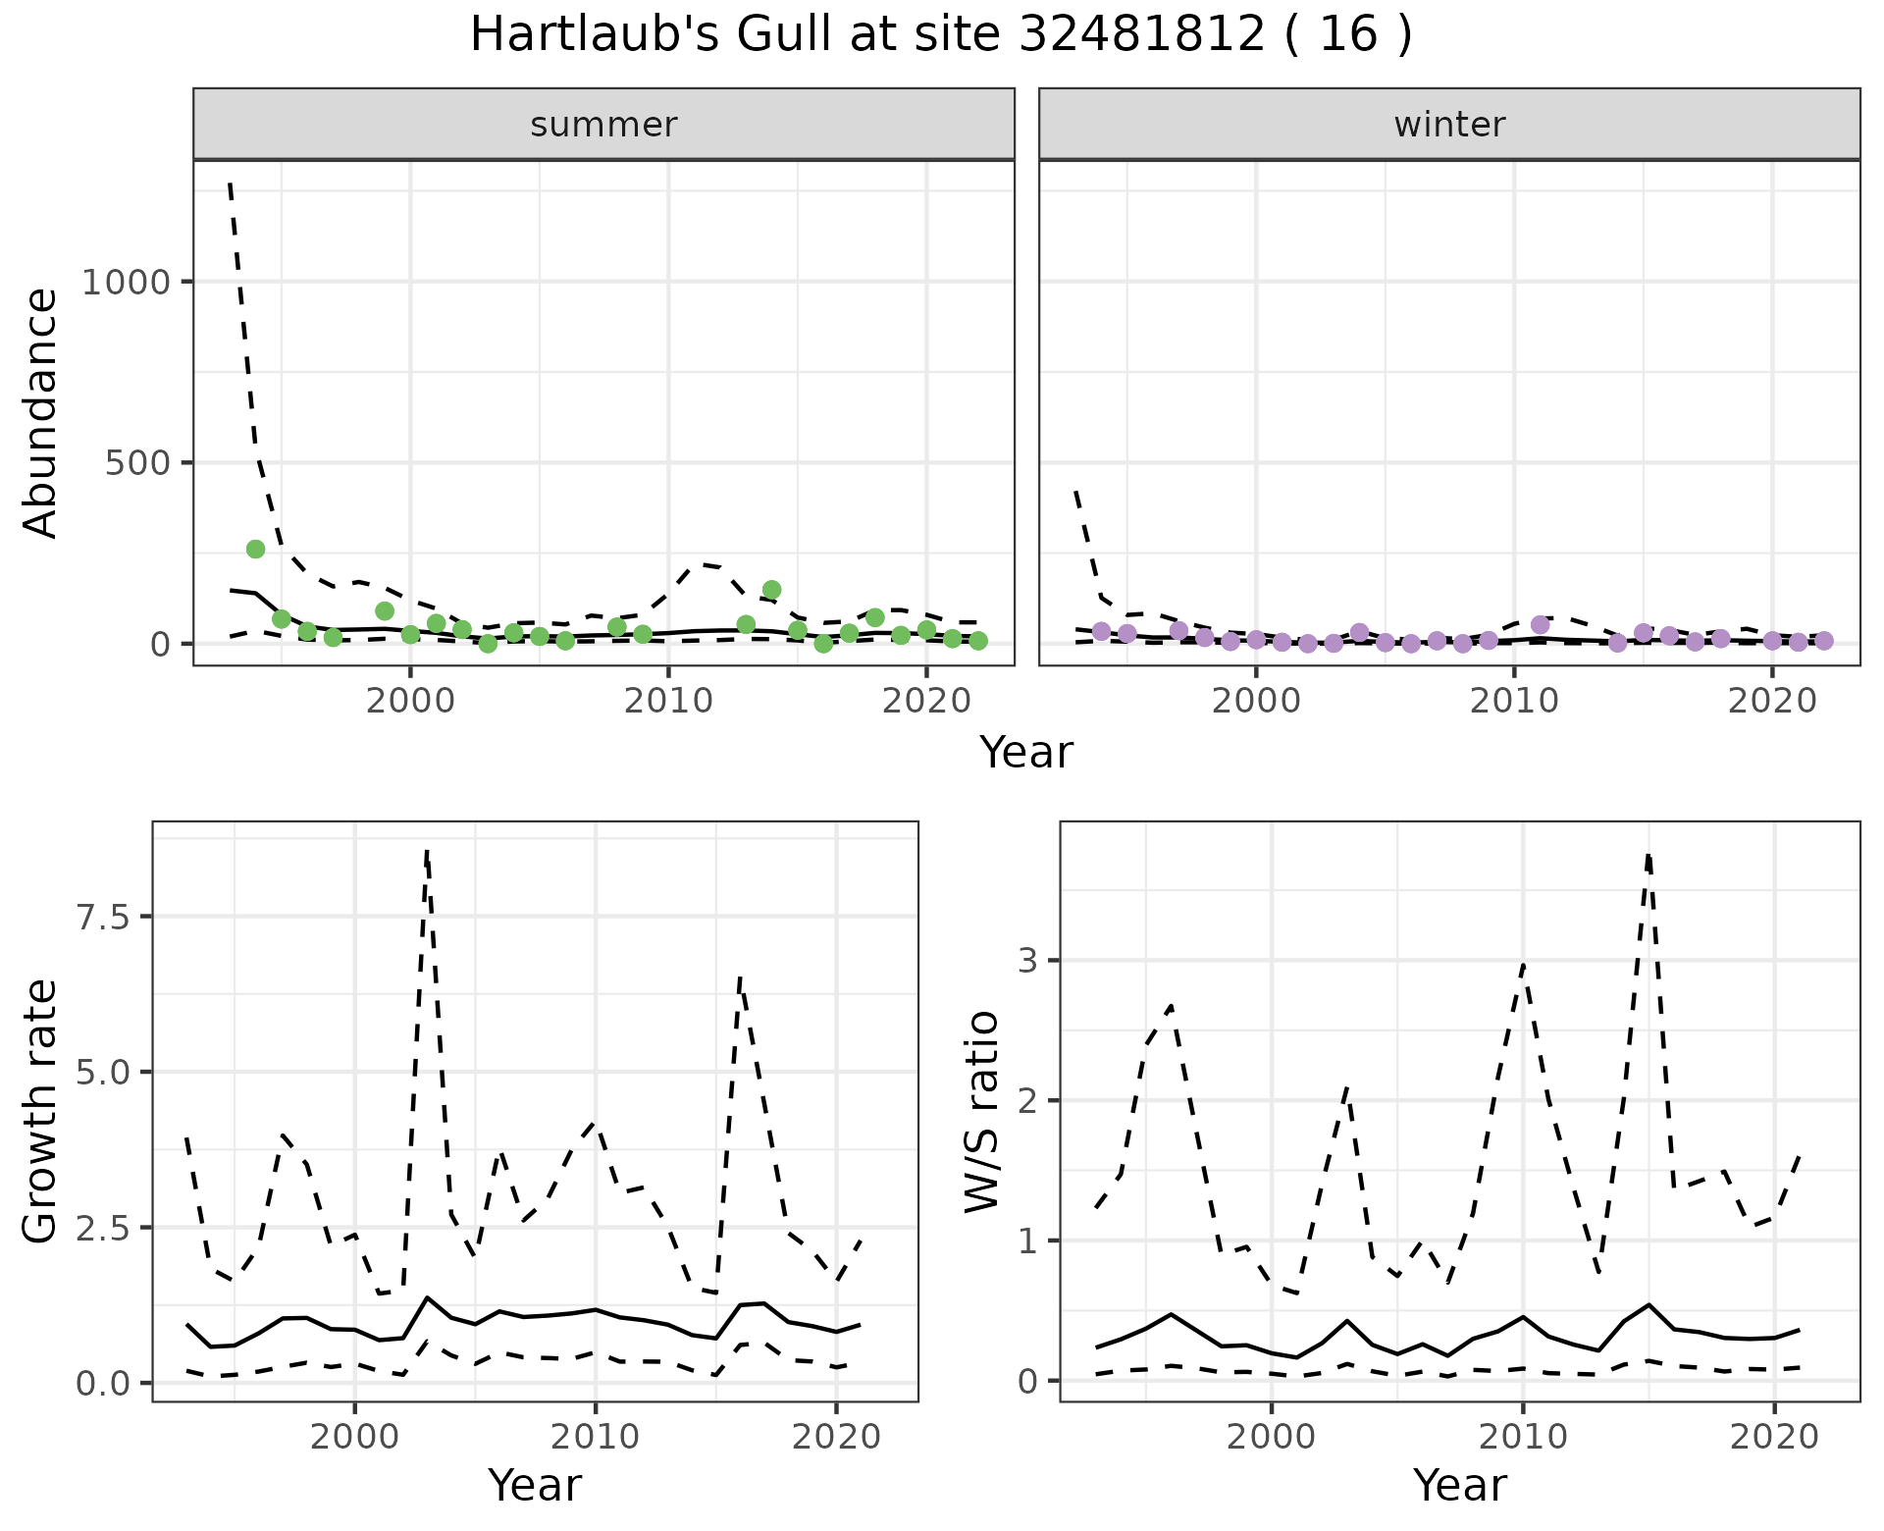Click the Abundance y-axis label
The width and height of the screenshot is (1884, 1531).
click(41, 413)
